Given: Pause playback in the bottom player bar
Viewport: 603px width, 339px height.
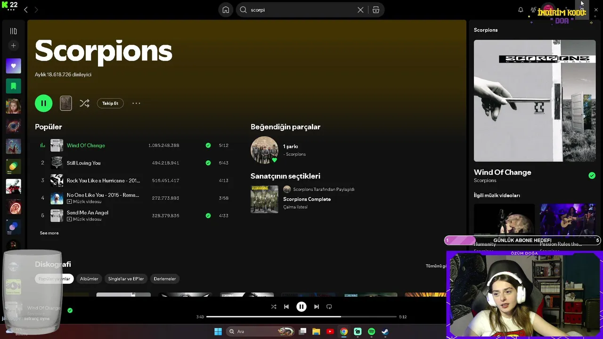Looking at the screenshot, I should click(x=301, y=307).
